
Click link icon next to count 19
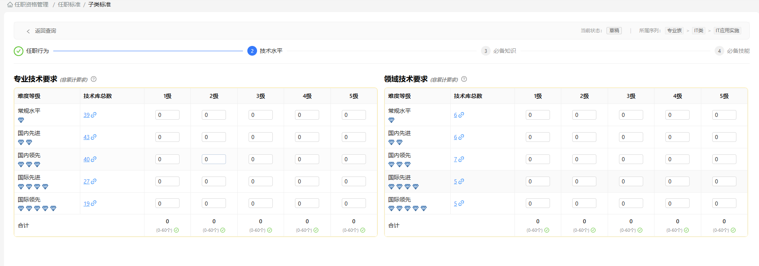(94, 204)
